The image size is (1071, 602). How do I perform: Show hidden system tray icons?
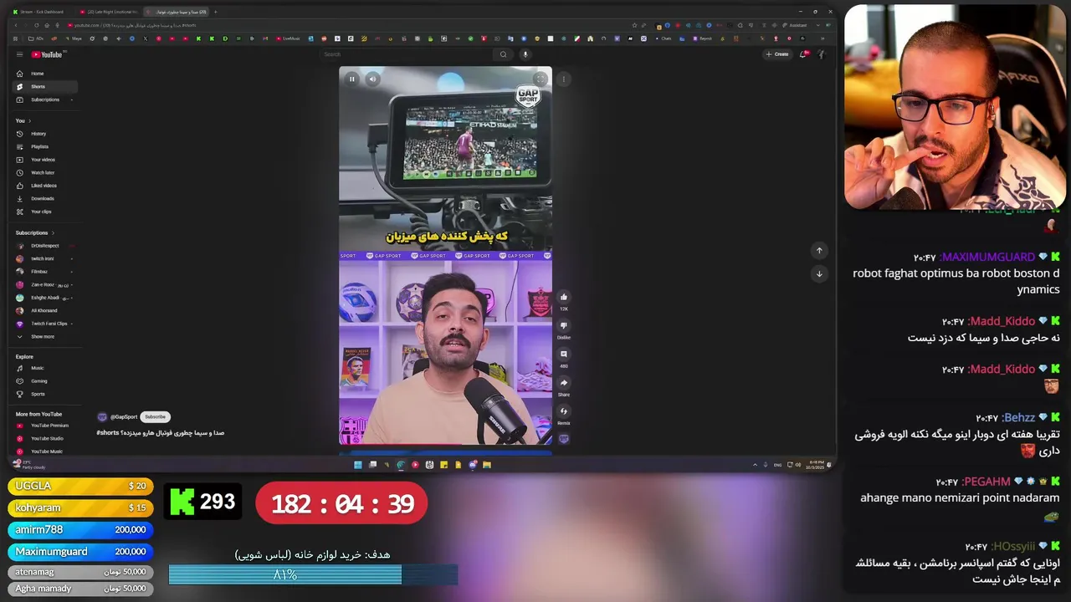[x=755, y=465]
